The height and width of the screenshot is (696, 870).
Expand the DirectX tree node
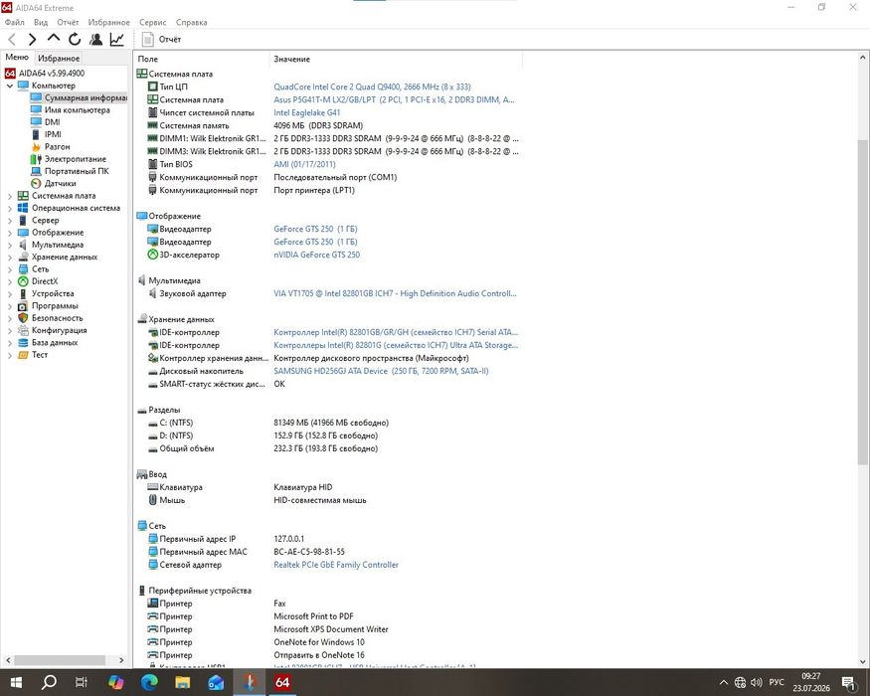pyautogui.click(x=9, y=282)
